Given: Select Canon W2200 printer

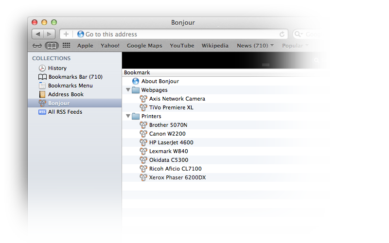Looking at the screenshot, I should tap(167, 134).
